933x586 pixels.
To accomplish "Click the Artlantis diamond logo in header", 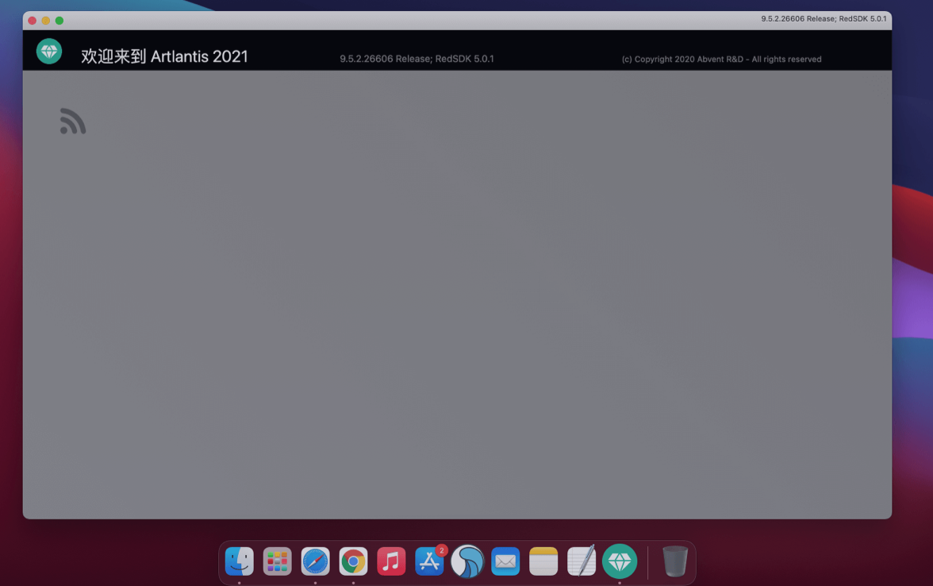I will pyautogui.click(x=49, y=52).
